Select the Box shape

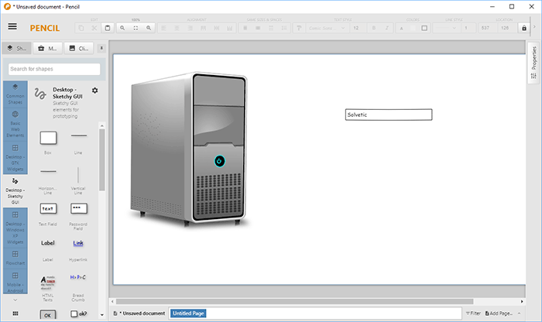(48, 142)
